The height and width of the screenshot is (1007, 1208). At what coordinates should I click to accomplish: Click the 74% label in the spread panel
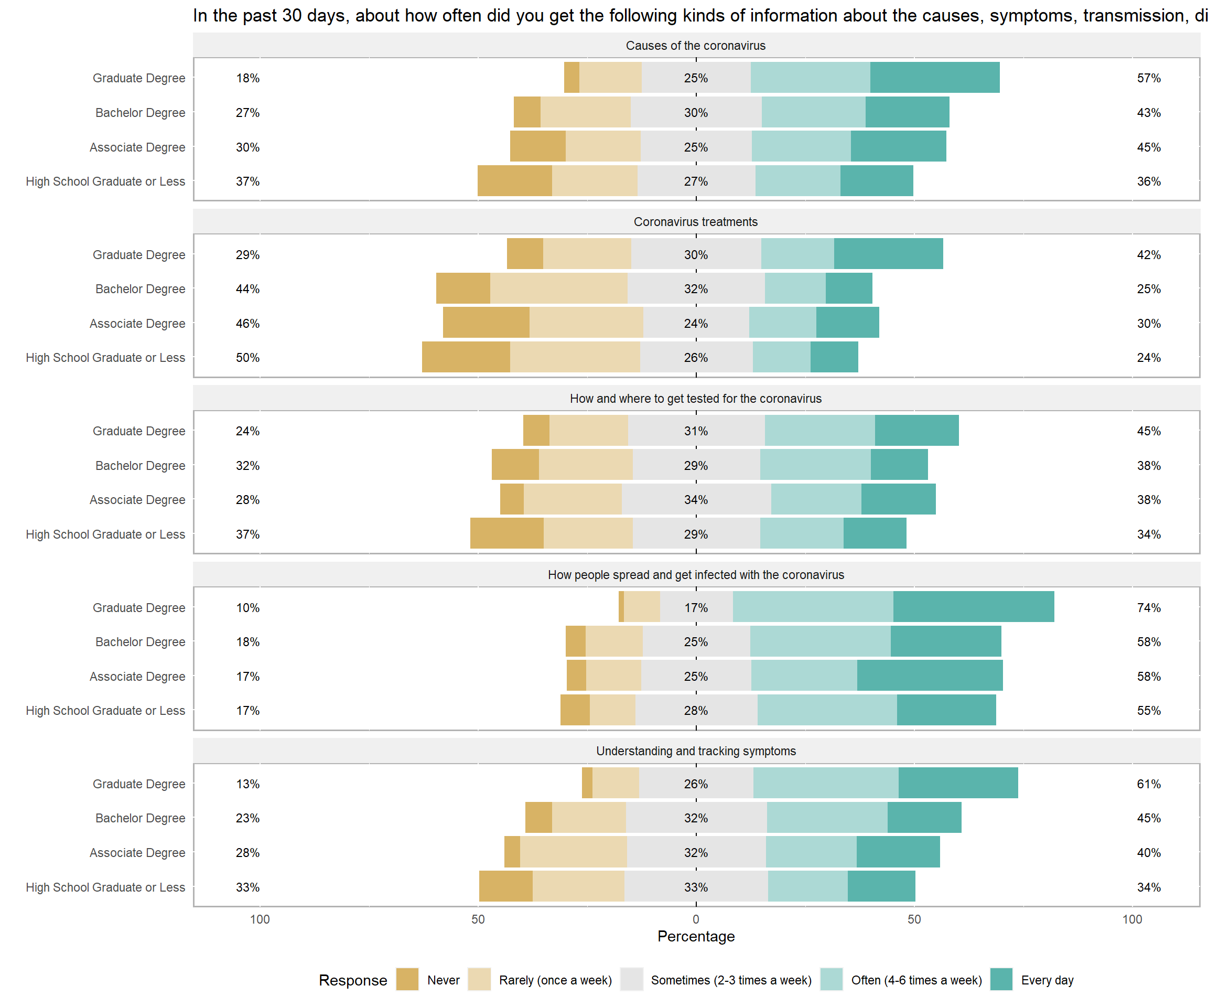tap(1149, 608)
